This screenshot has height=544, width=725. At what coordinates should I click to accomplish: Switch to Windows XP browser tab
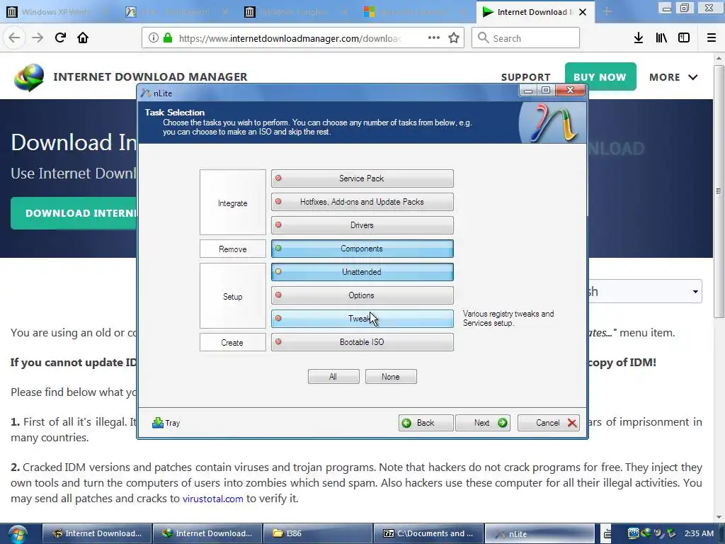pos(59,12)
